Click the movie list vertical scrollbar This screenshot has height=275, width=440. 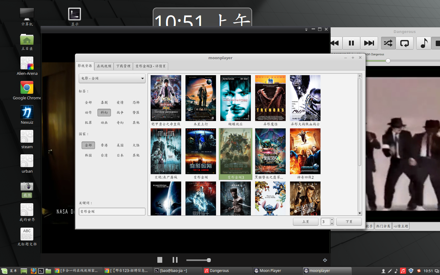360,122
